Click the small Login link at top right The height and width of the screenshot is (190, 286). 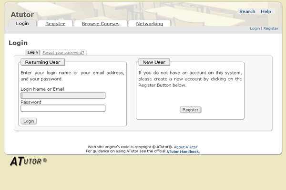pos(255,28)
